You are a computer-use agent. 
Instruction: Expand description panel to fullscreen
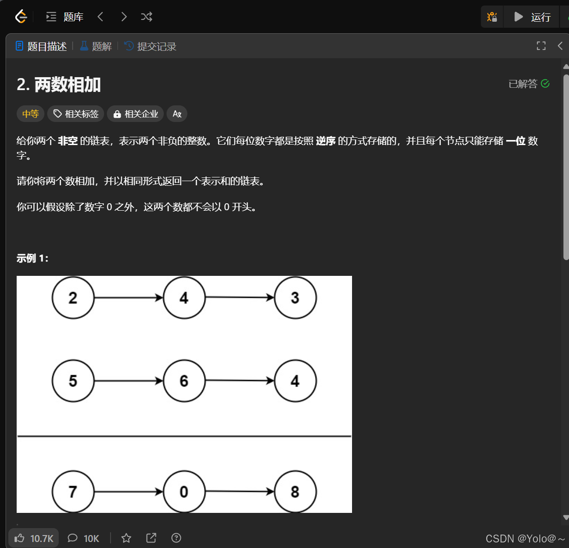pos(541,46)
